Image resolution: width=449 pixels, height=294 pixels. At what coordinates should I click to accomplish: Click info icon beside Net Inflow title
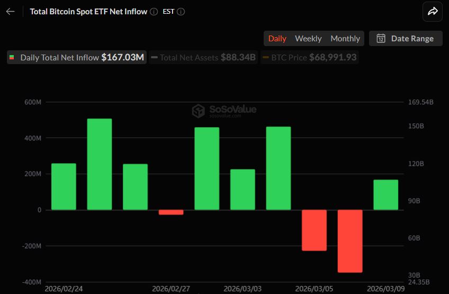point(154,12)
